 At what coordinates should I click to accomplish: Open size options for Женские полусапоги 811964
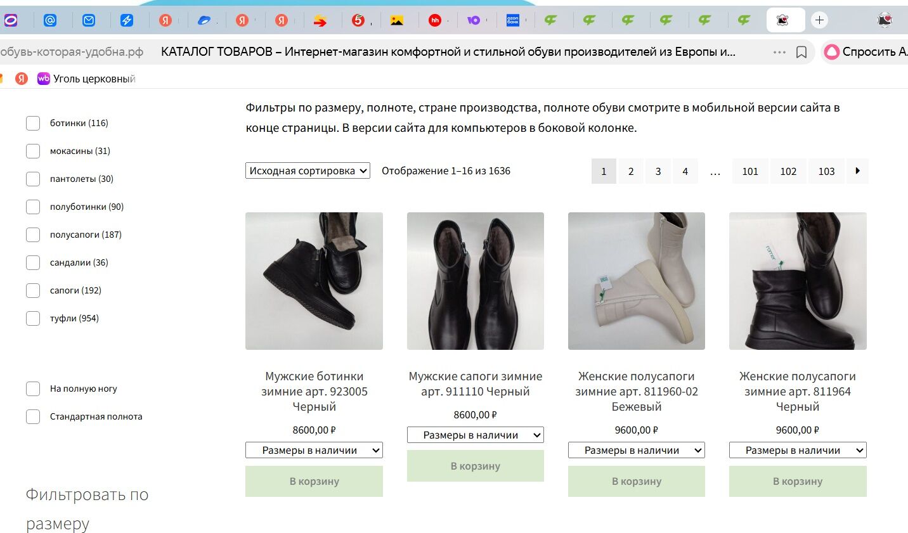pos(797,450)
